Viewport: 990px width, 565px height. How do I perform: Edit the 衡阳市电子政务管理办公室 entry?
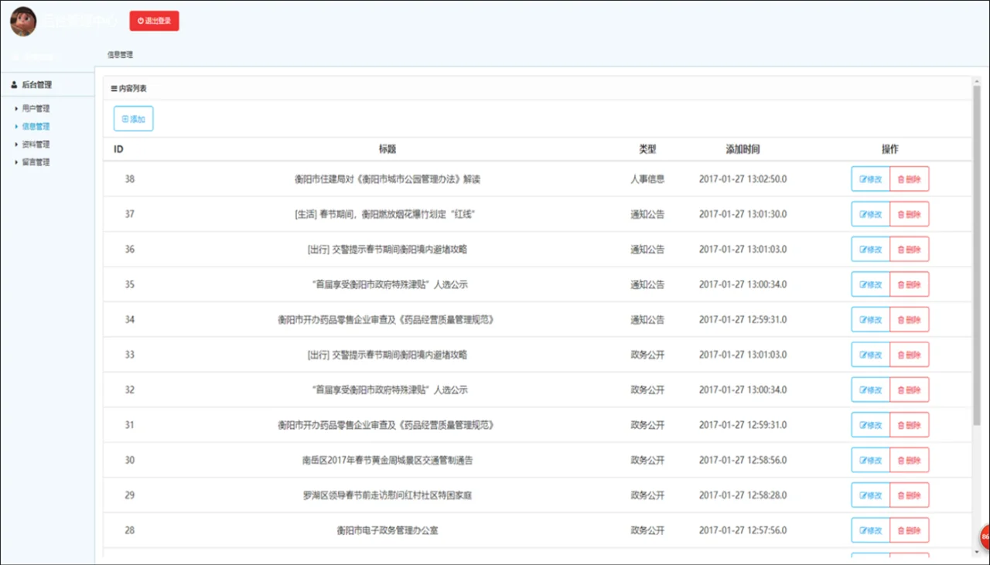tap(870, 531)
